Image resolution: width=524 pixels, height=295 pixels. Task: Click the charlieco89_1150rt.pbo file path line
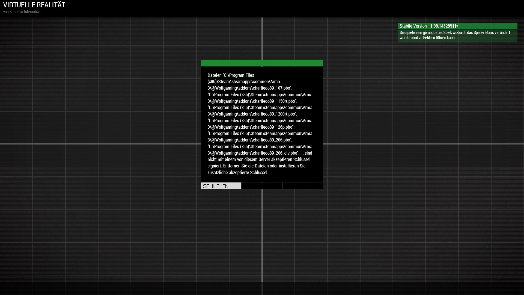coord(252,101)
